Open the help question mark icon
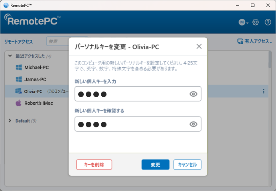 tap(268, 22)
